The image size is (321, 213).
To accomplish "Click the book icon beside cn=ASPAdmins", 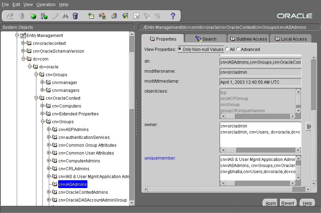I will pos(55,129).
